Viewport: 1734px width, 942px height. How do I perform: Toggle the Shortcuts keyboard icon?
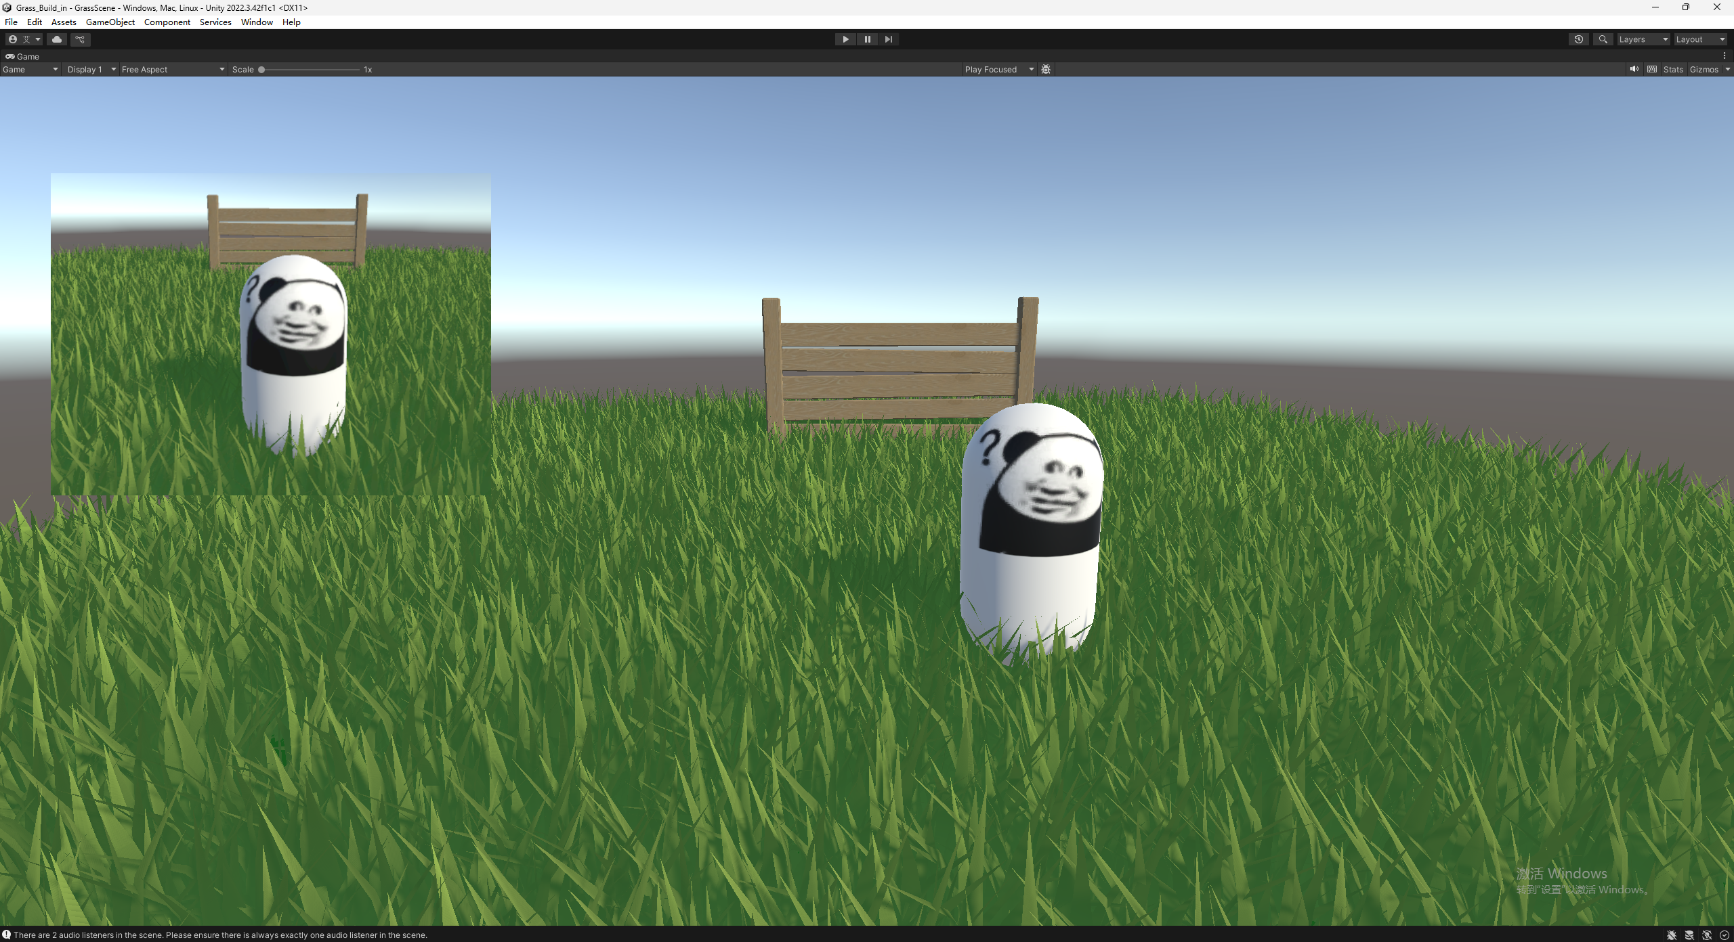1652,69
